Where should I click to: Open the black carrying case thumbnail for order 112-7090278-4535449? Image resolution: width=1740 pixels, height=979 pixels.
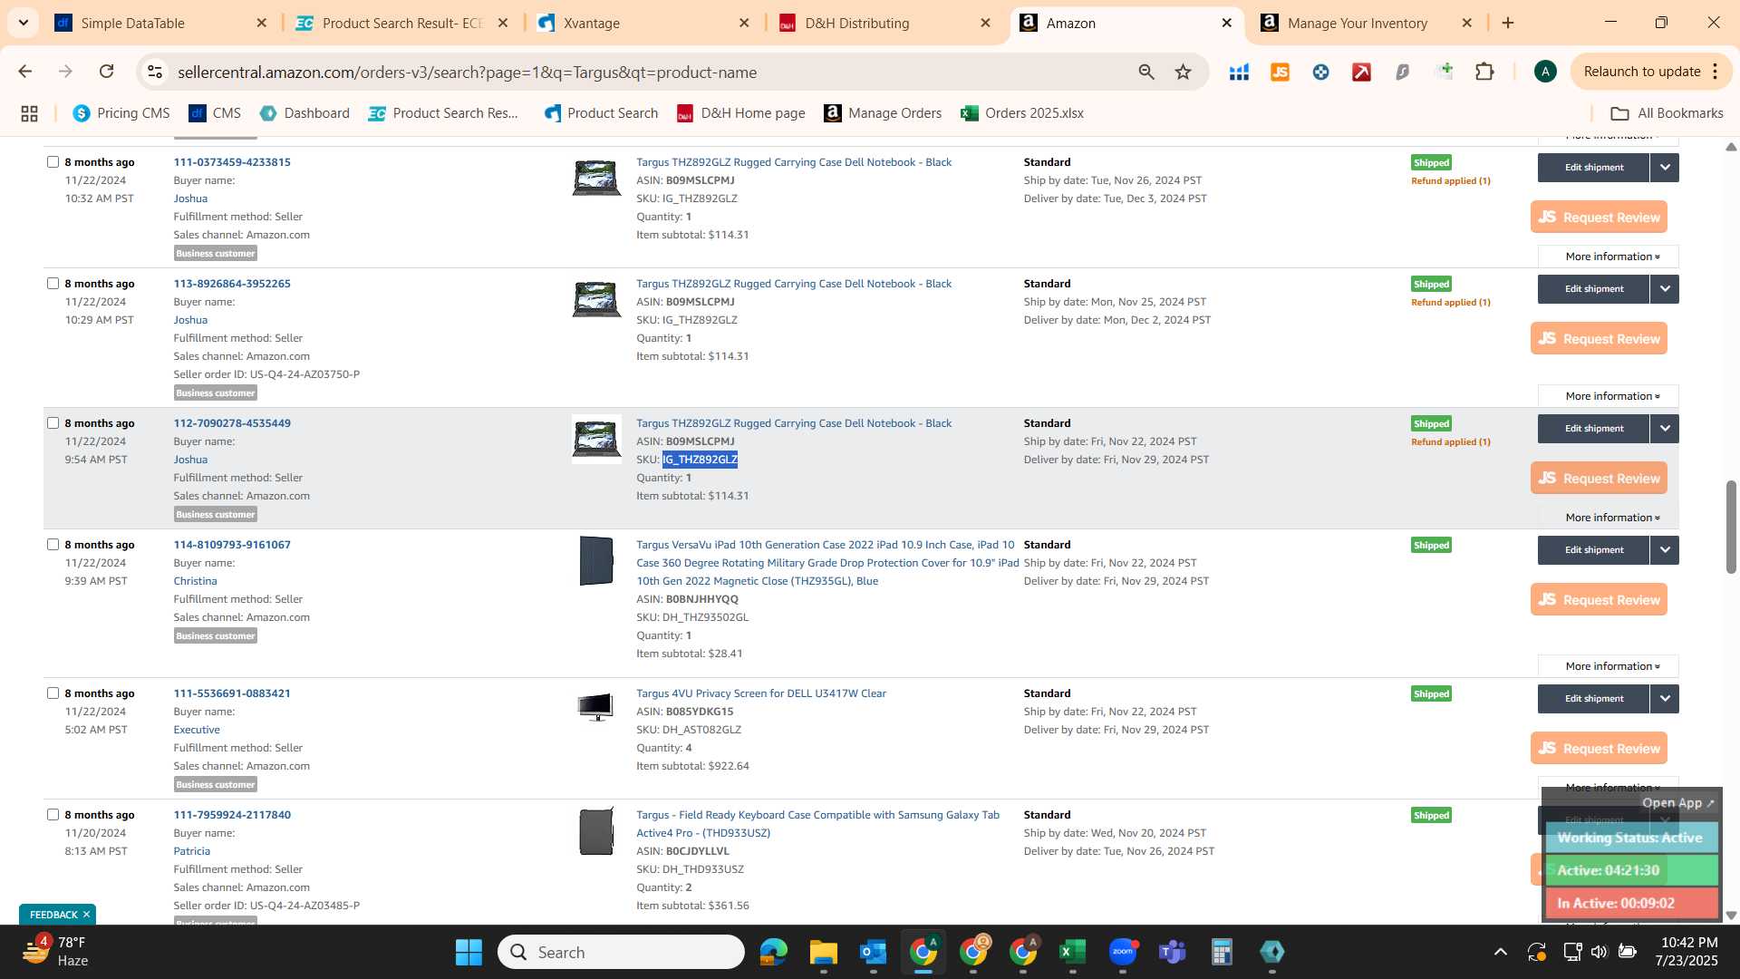pyautogui.click(x=596, y=439)
